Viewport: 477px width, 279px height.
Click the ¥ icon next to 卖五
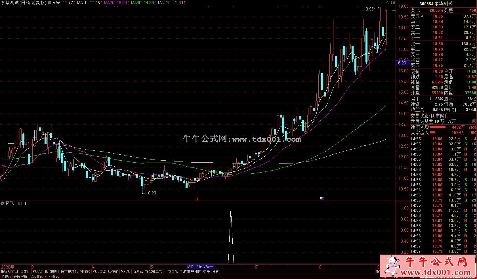[422, 16]
